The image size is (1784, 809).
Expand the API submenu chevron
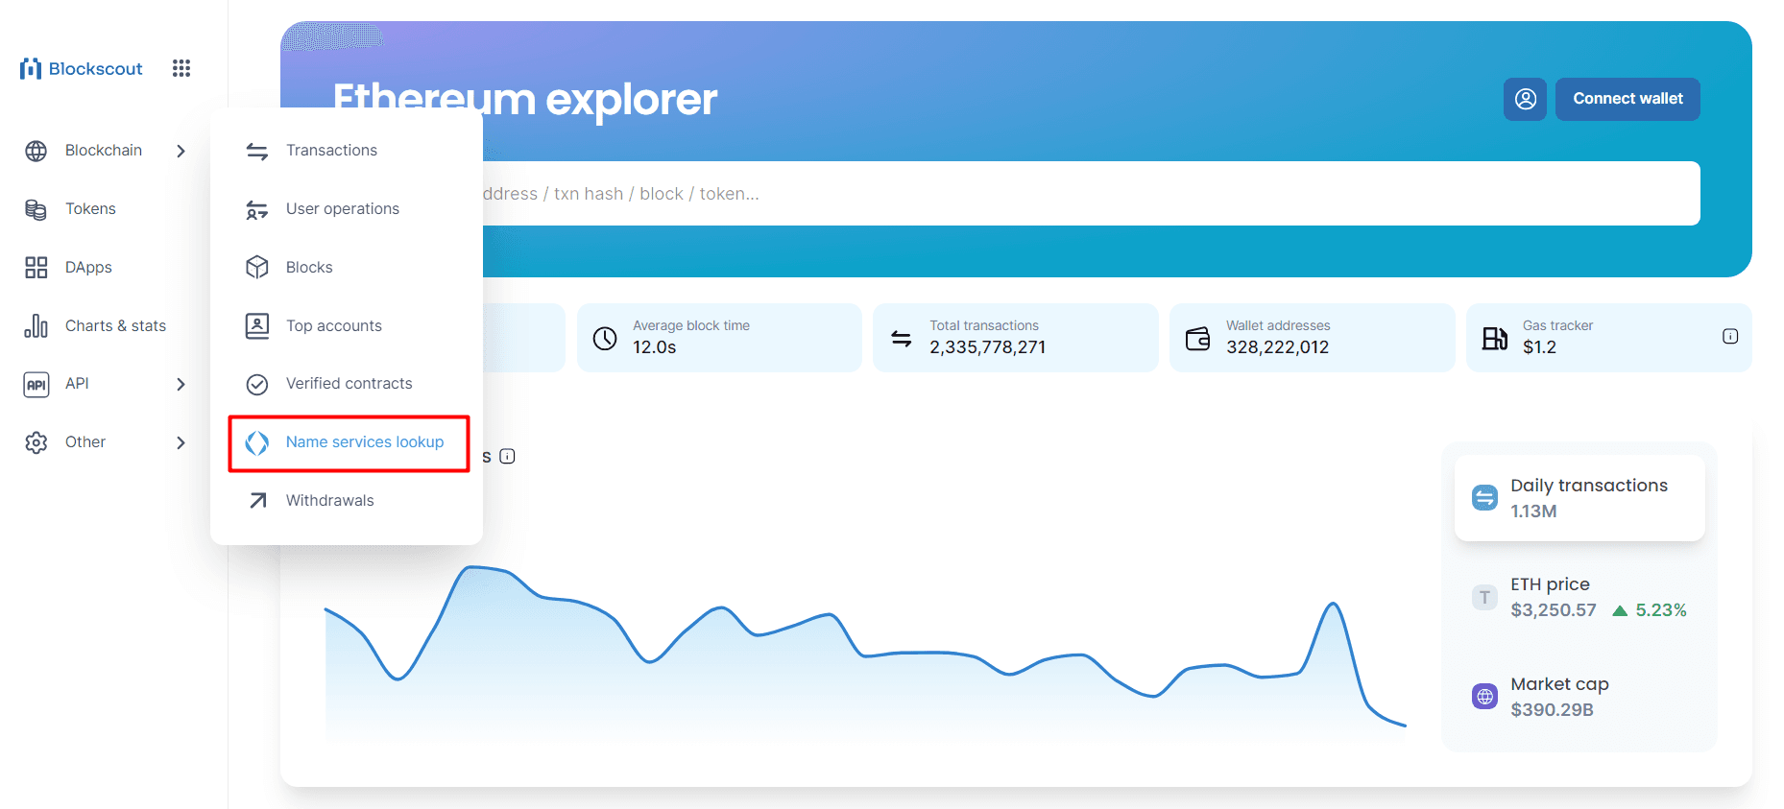coord(181,384)
